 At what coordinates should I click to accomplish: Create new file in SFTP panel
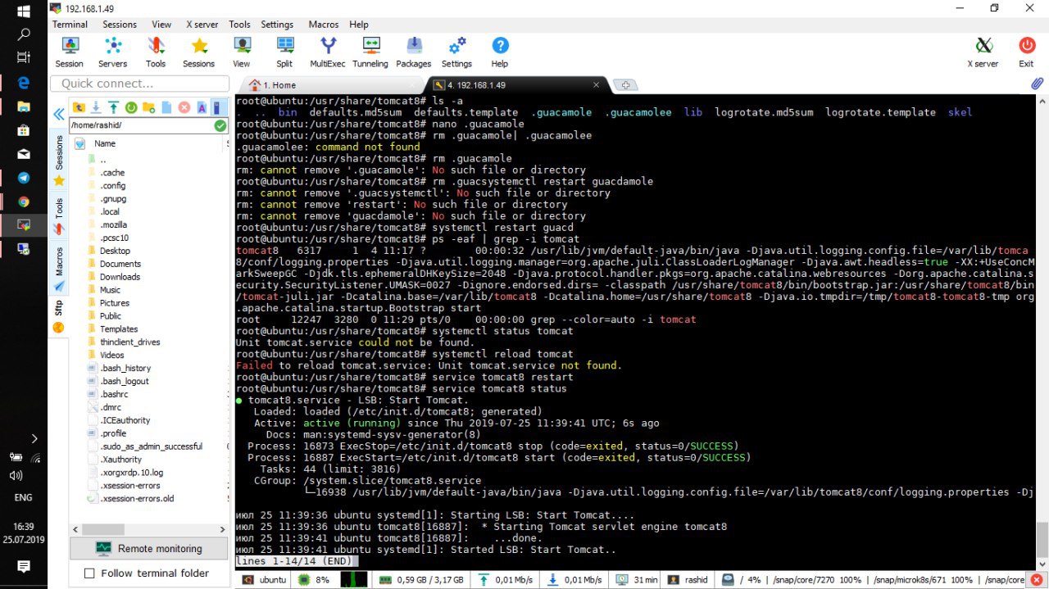click(166, 107)
